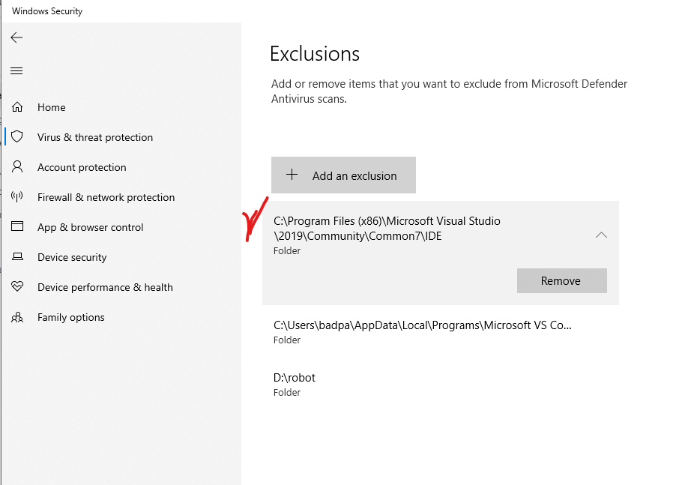Click the Virus & threat protection shield icon

tap(17, 137)
